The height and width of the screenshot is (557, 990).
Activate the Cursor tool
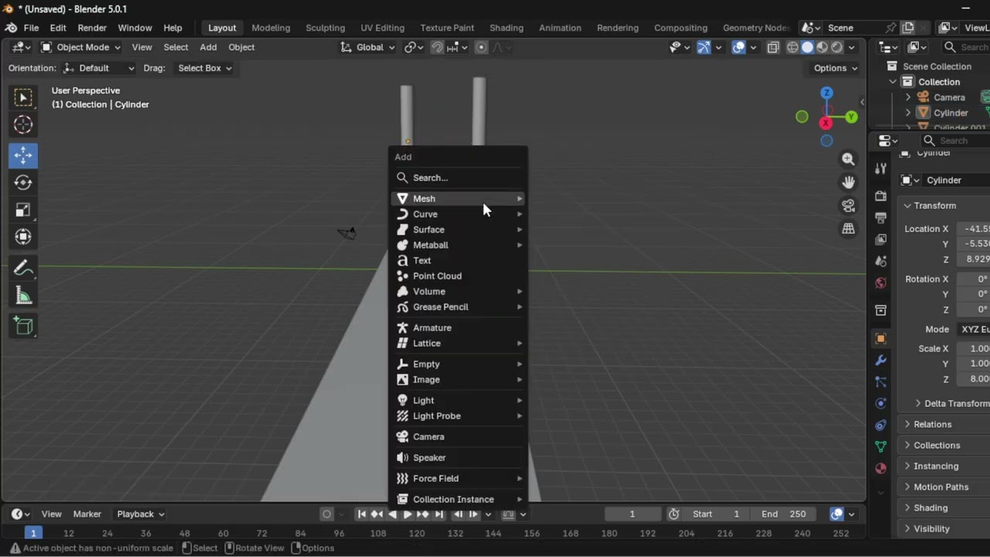click(x=23, y=125)
